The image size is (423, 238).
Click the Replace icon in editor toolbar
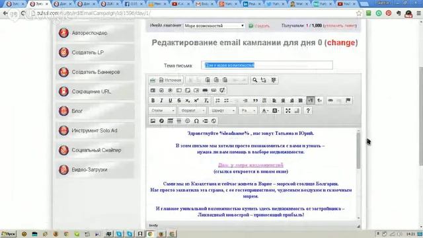coord(264,80)
